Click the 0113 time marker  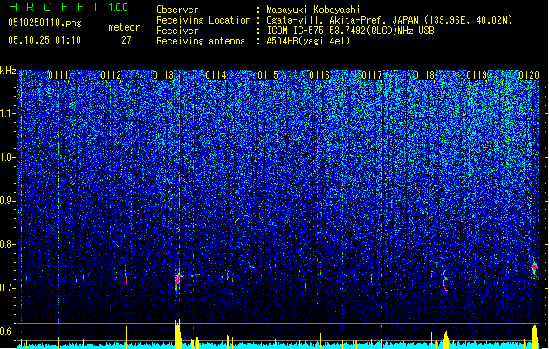[x=163, y=75]
